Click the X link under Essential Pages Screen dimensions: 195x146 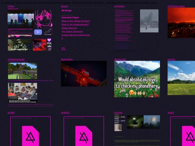pos(62,39)
